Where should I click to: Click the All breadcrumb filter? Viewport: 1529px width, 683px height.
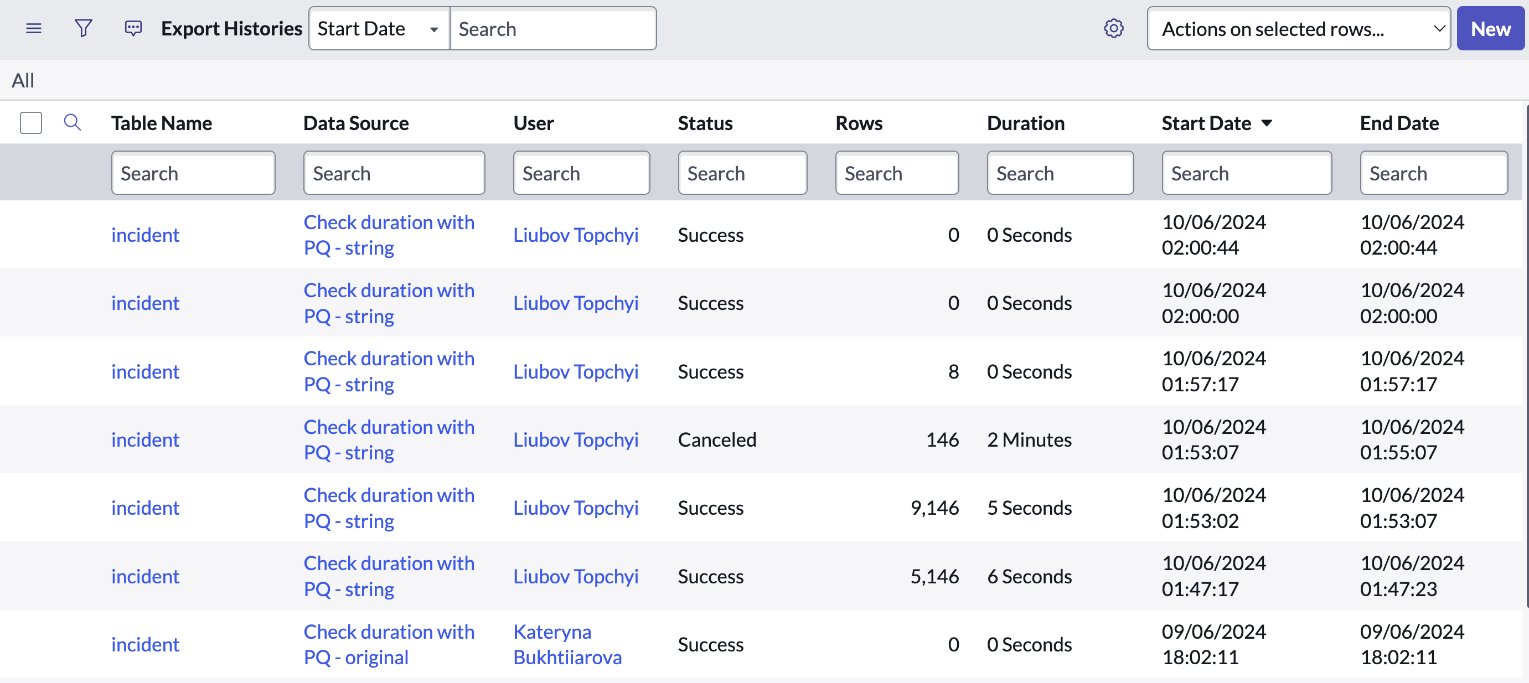click(x=23, y=80)
